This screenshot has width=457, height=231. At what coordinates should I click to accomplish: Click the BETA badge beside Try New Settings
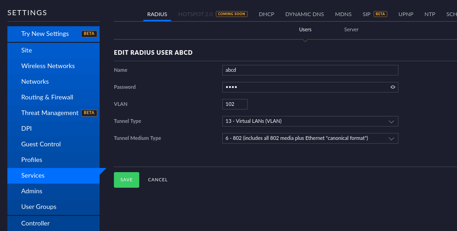click(89, 34)
